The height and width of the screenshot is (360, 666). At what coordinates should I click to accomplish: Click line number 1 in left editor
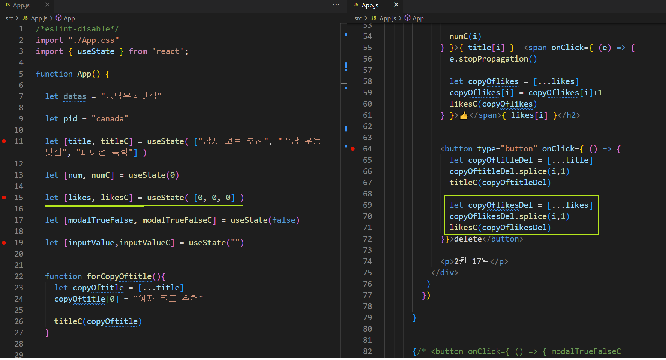21,29
